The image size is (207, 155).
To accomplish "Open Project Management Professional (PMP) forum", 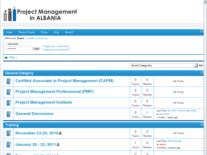I will (x=54, y=92).
